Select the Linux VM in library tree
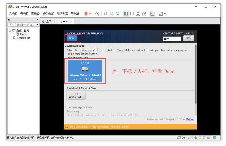The height and width of the screenshot is (146, 226). pos(23,34)
